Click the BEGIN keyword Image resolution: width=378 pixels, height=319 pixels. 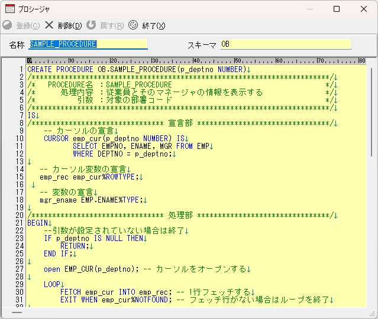(38, 223)
